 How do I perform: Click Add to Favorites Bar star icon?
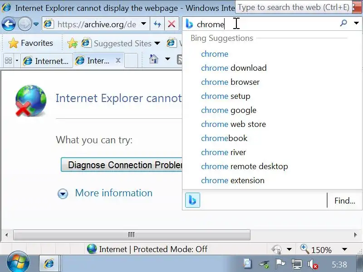73,43
